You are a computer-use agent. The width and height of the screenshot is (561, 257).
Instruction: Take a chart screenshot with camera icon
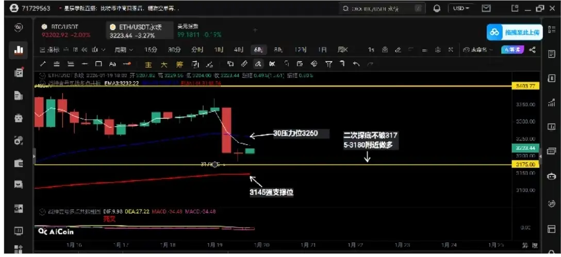tap(385, 50)
